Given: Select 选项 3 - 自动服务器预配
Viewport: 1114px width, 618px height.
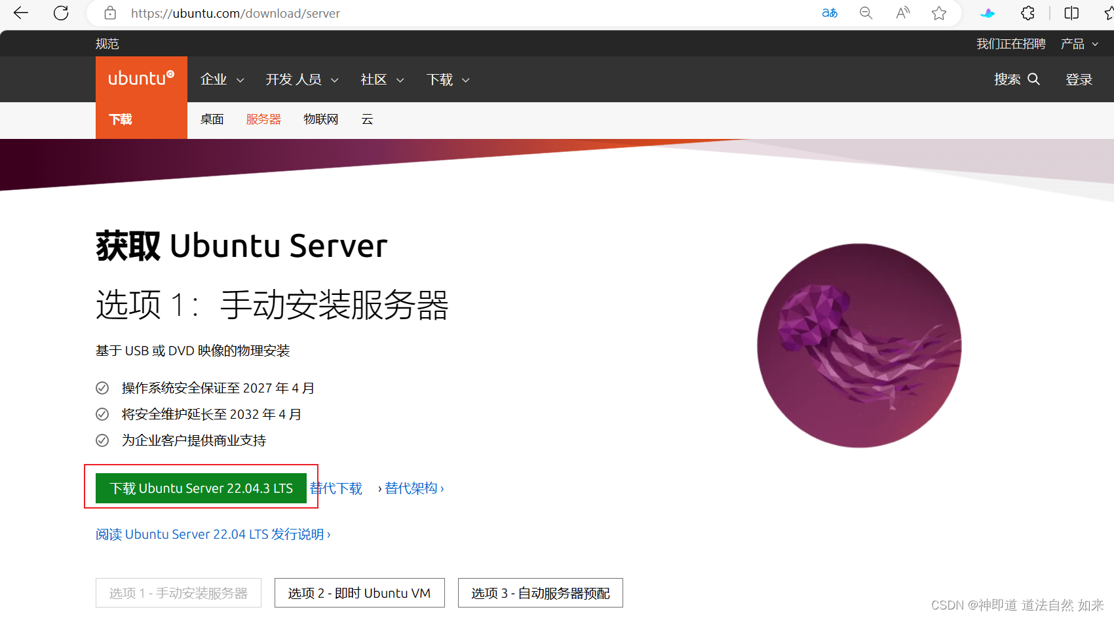Looking at the screenshot, I should 540,592.
